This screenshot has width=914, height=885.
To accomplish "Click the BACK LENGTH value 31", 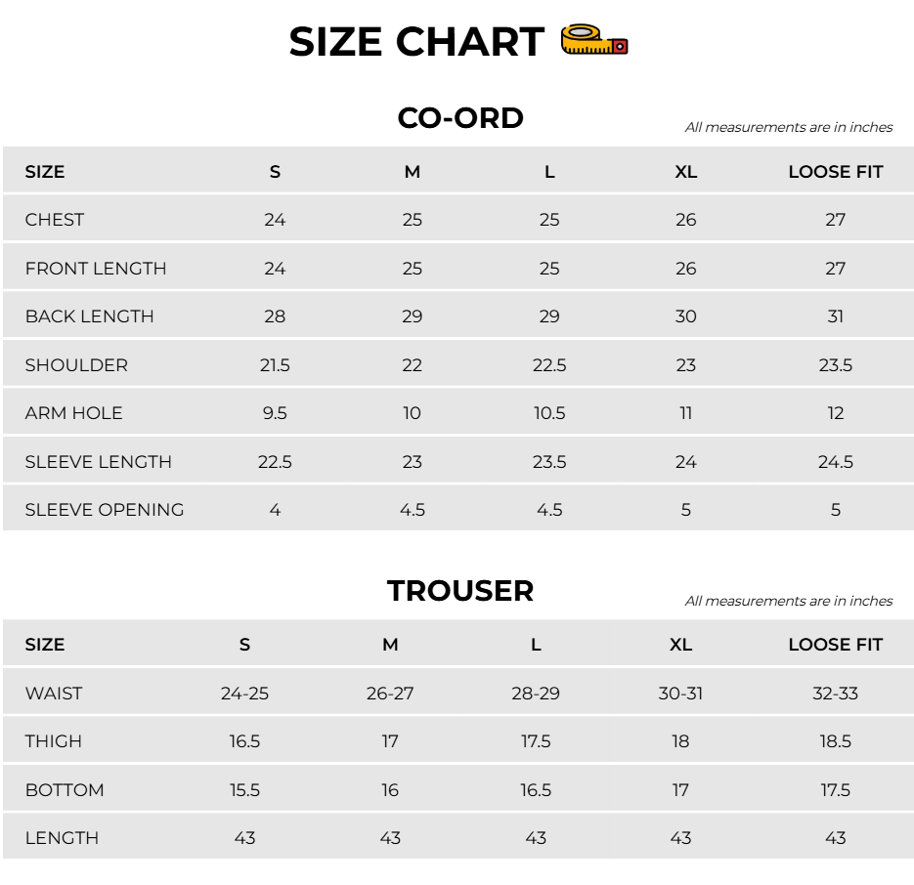I will 835,316.
